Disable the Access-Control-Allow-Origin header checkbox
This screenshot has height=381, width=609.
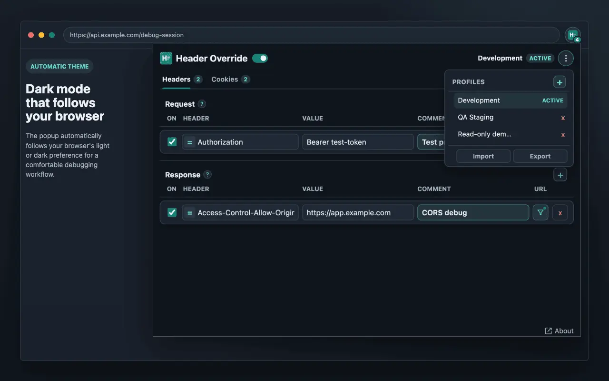172,212
